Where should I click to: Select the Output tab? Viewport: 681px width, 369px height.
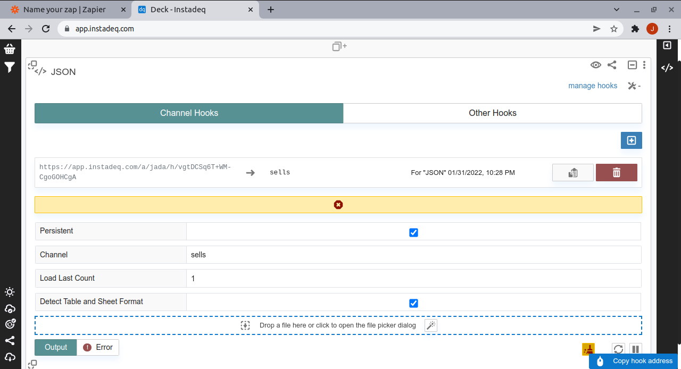pyautogui.click(x=56, y=347)
